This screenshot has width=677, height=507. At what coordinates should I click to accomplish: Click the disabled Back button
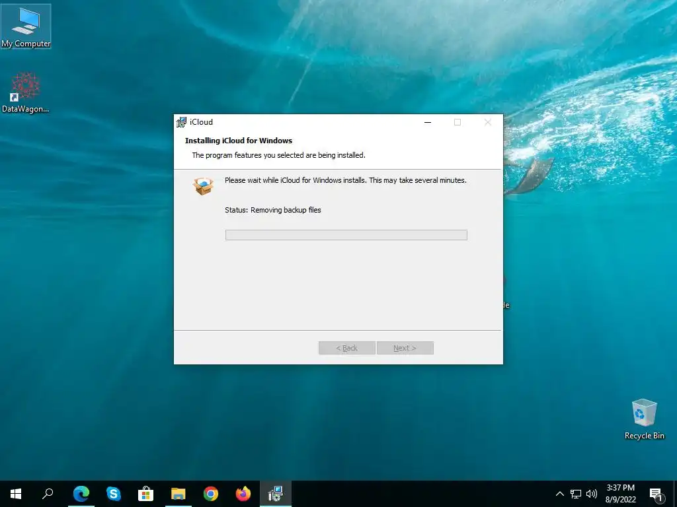click(x=346, y=348)
